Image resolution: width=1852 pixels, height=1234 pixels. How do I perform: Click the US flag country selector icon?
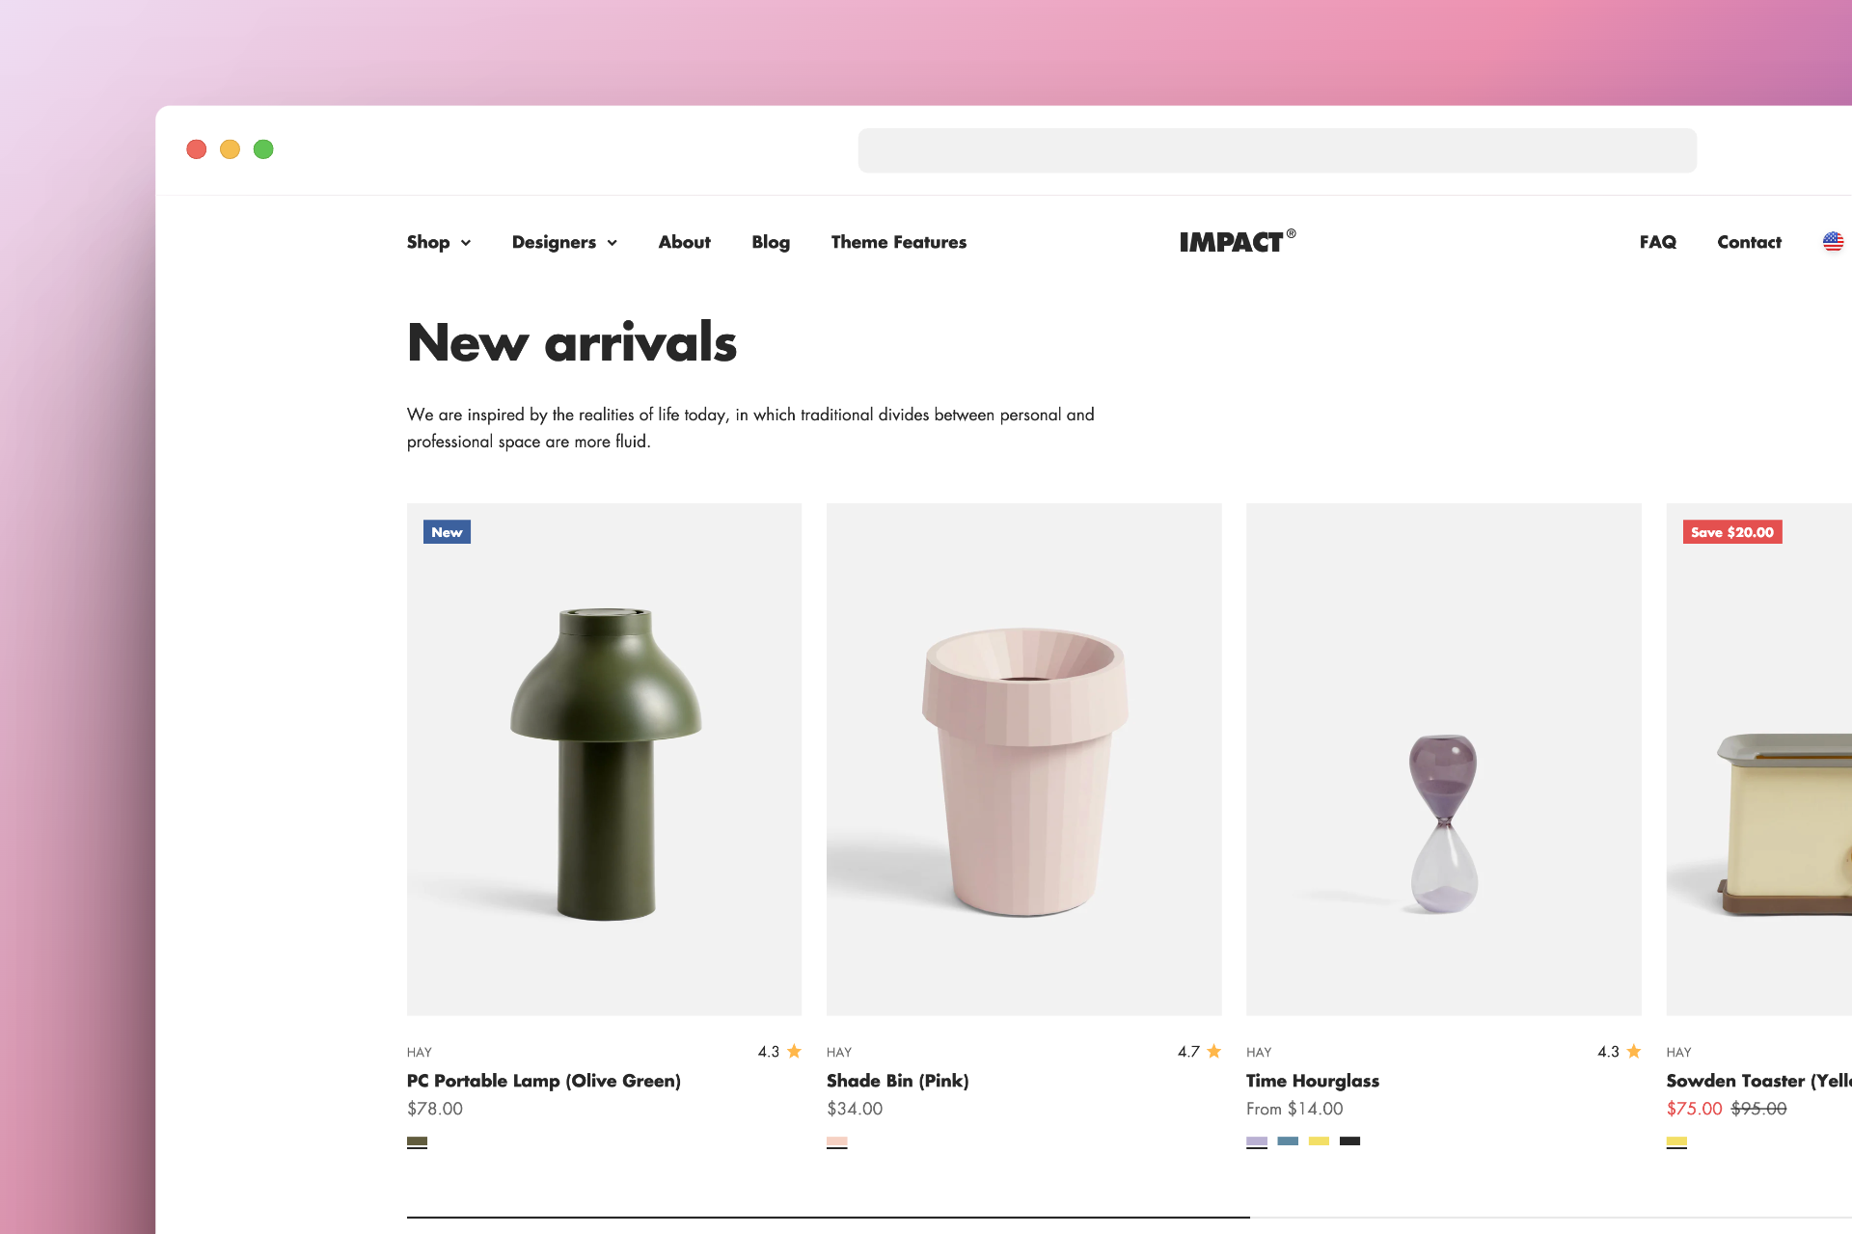1833,242
